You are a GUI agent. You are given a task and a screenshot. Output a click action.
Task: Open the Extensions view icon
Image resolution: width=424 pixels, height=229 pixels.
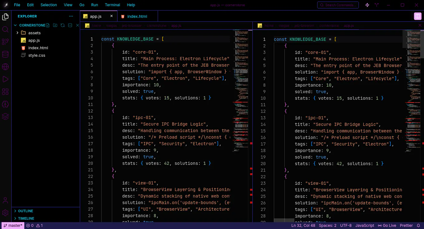click(x=5, y=92)
